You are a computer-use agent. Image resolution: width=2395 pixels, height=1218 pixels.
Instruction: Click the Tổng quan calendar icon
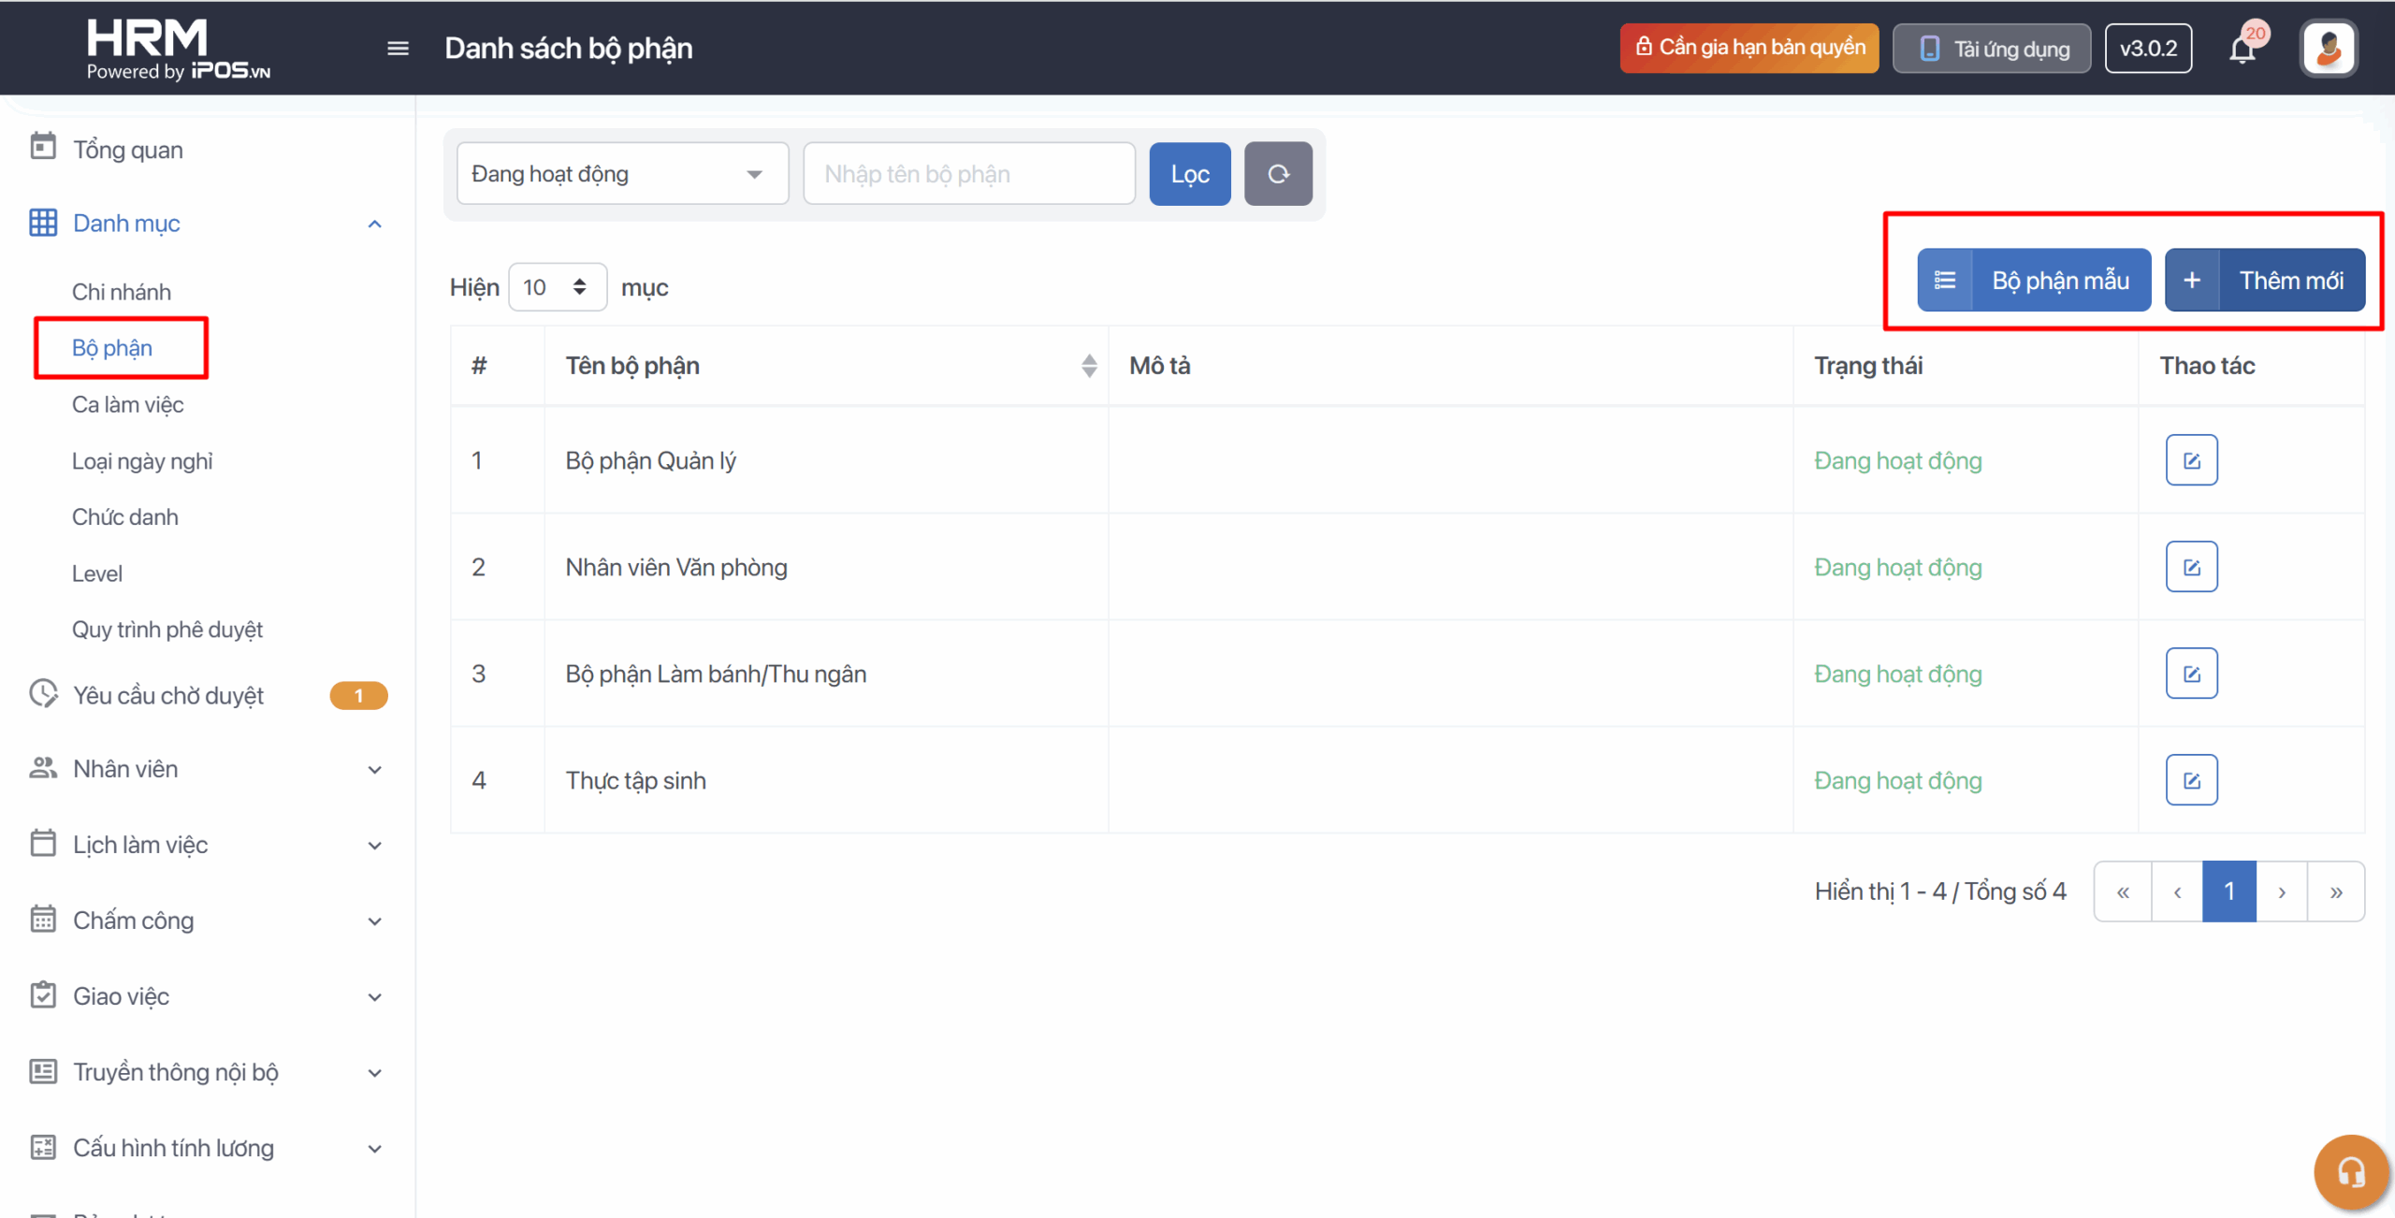click(x=43, y=148)
